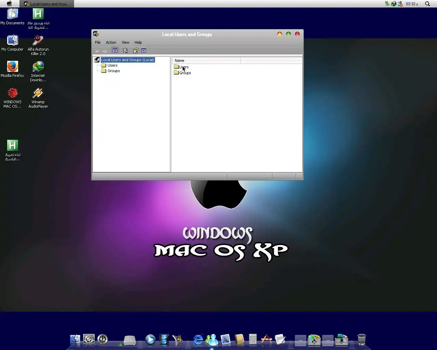
Task: Open the View menu
Action: click(x=125, y=42)
